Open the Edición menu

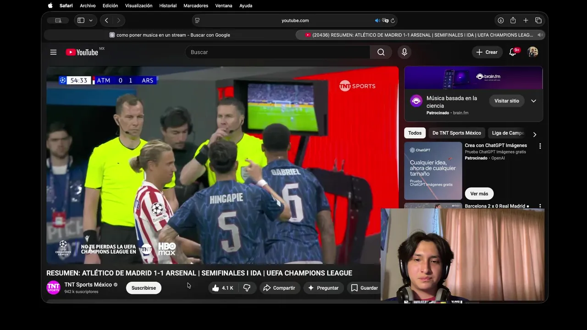(110, 5)
